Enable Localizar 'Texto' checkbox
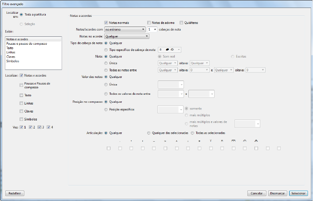This screenshot has width=313, height=201. pyautogui.click(x=21, y=95)
